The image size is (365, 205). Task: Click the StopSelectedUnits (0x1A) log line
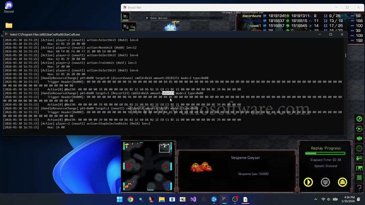[77, 123]
